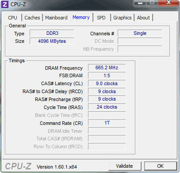Screen dimensions: 180x173
Task: Click the Memory tab
Action: click(x=81, y=17)
